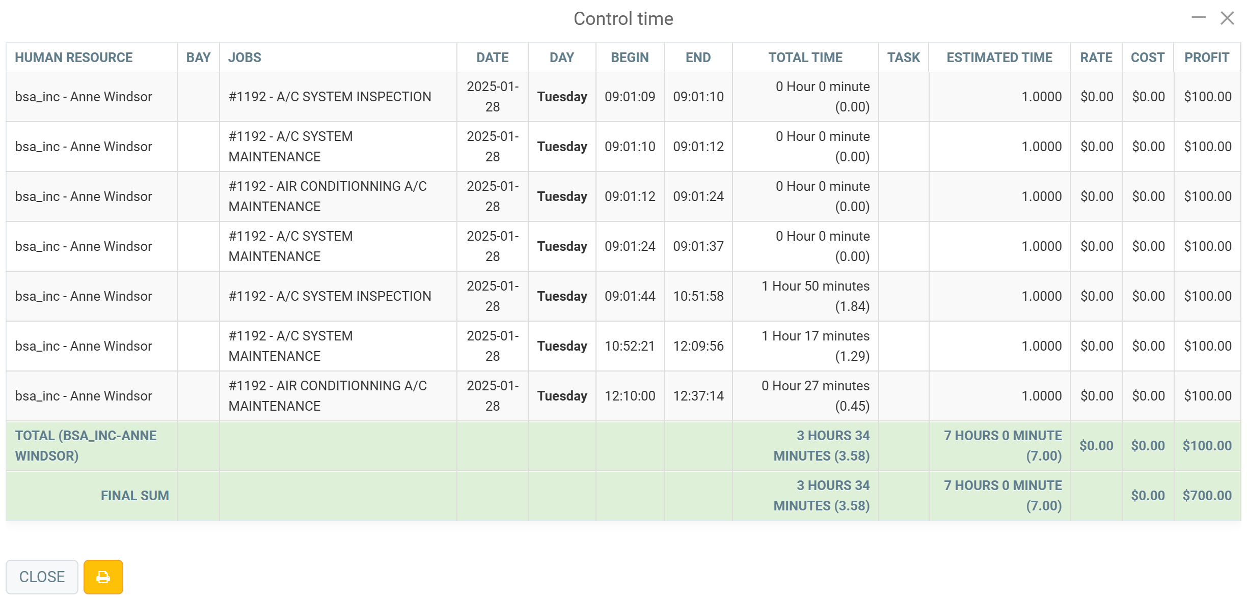Click the RATE column header
The width and height of the screenshot is (1247, 600).
1096,58
